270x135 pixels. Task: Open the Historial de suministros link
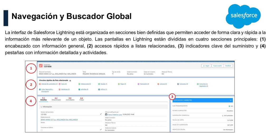tap(49, 84)
